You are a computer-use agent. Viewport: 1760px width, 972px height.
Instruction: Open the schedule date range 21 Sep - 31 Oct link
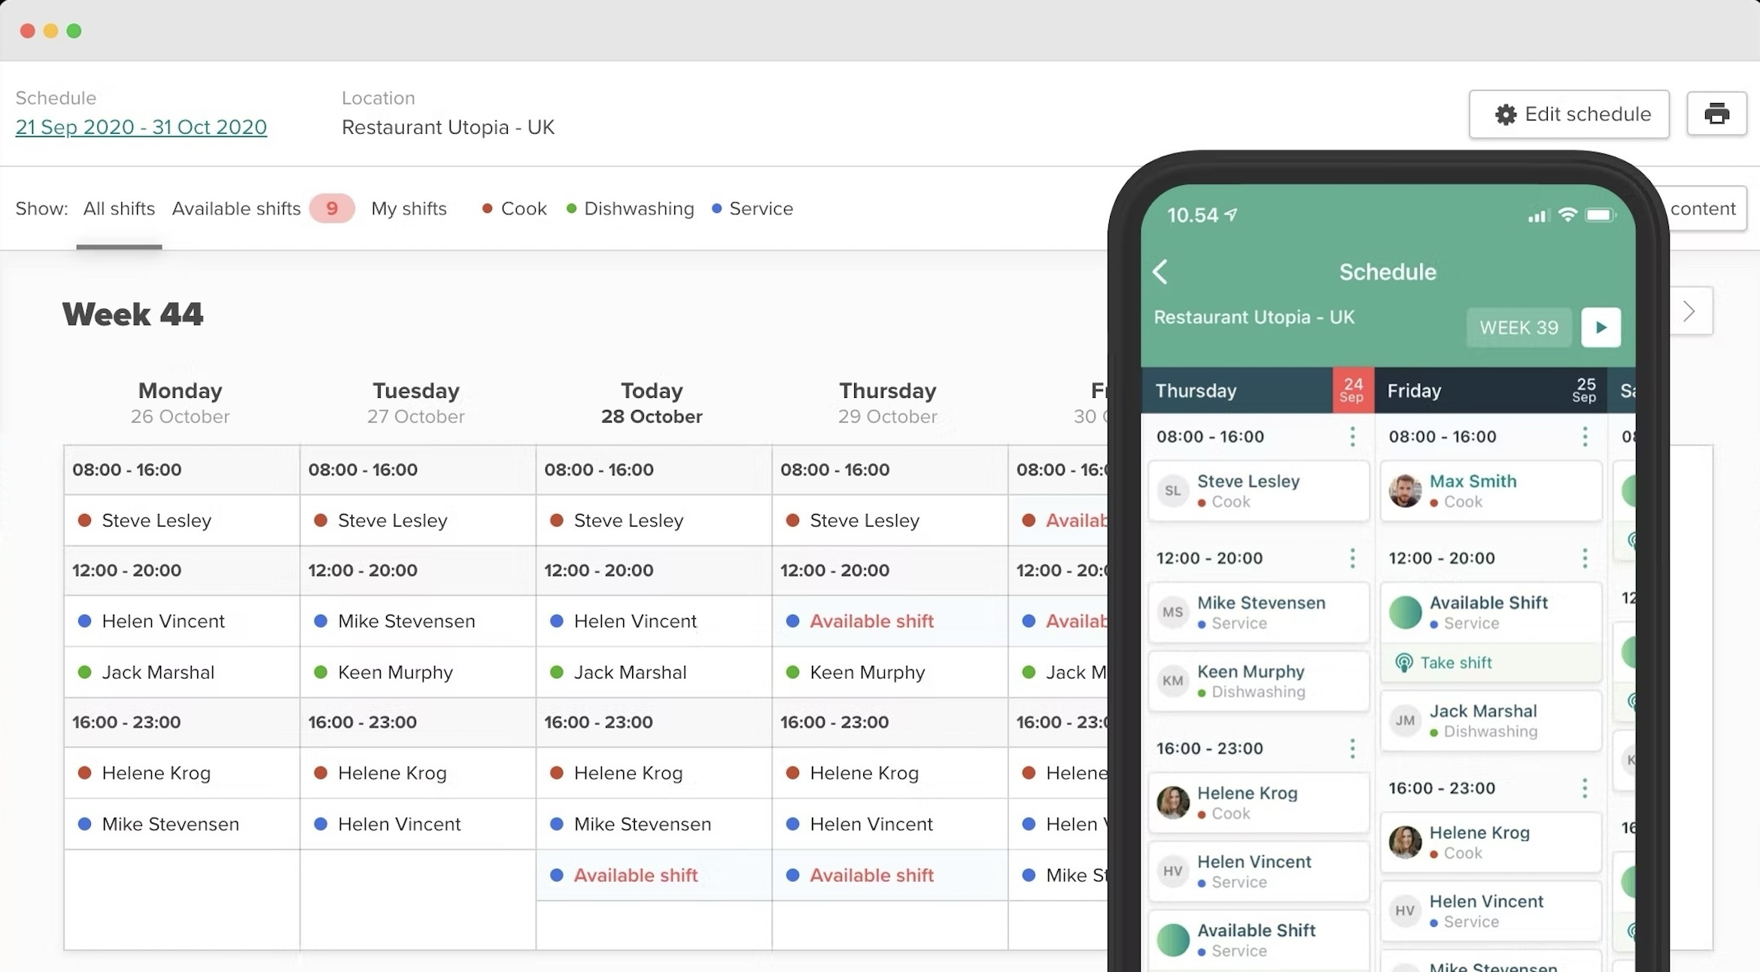(141, 127)
